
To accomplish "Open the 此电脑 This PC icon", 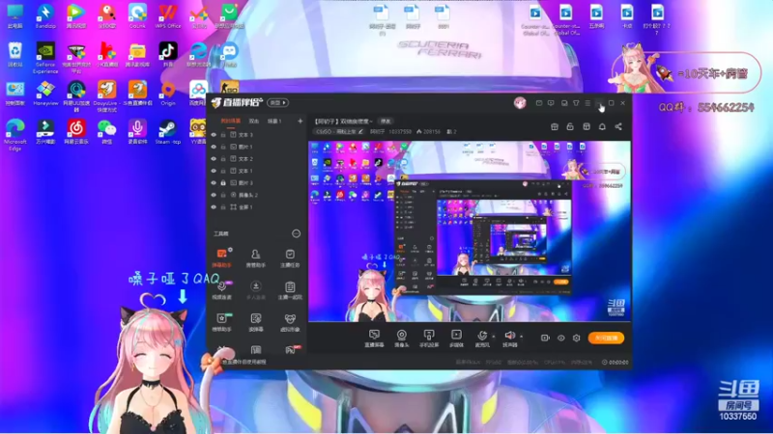I will pyautogui.click(x=14, y=16).
